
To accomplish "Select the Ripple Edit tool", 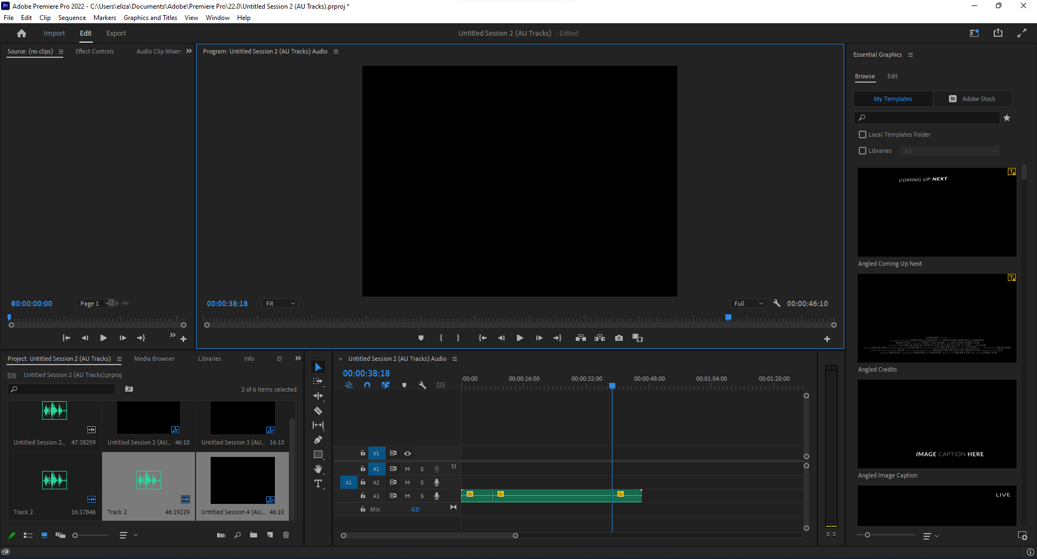I will click(x=318, y=396).
